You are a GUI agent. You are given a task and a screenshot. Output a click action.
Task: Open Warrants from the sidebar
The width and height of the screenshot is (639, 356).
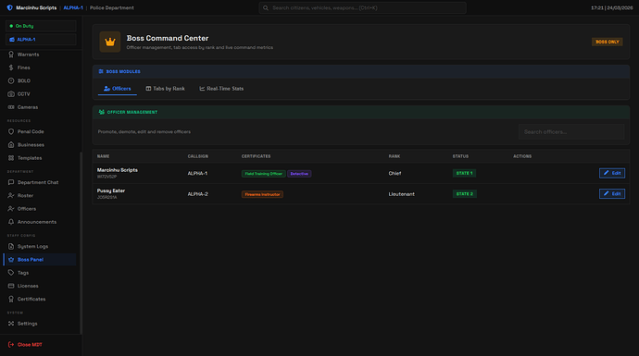(x=40, y=55)
